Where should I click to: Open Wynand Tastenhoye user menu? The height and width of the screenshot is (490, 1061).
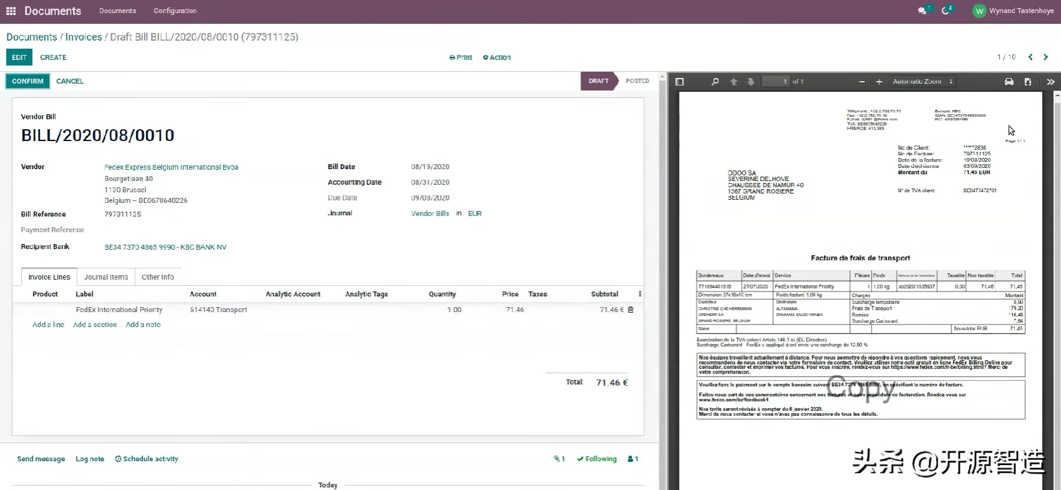(1013, 11)
